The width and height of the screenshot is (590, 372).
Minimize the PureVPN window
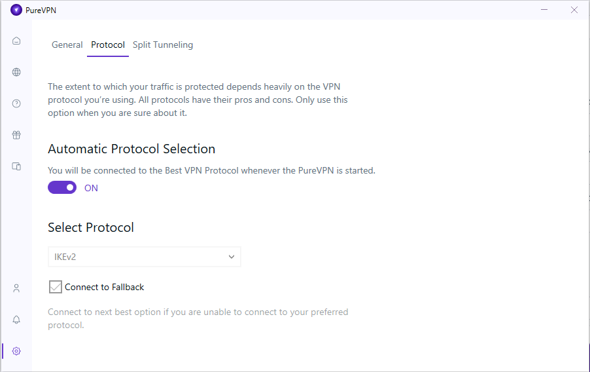point(544,10)
